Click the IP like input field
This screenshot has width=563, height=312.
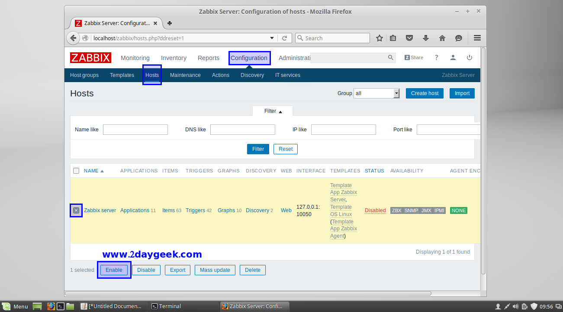(344, 130)
